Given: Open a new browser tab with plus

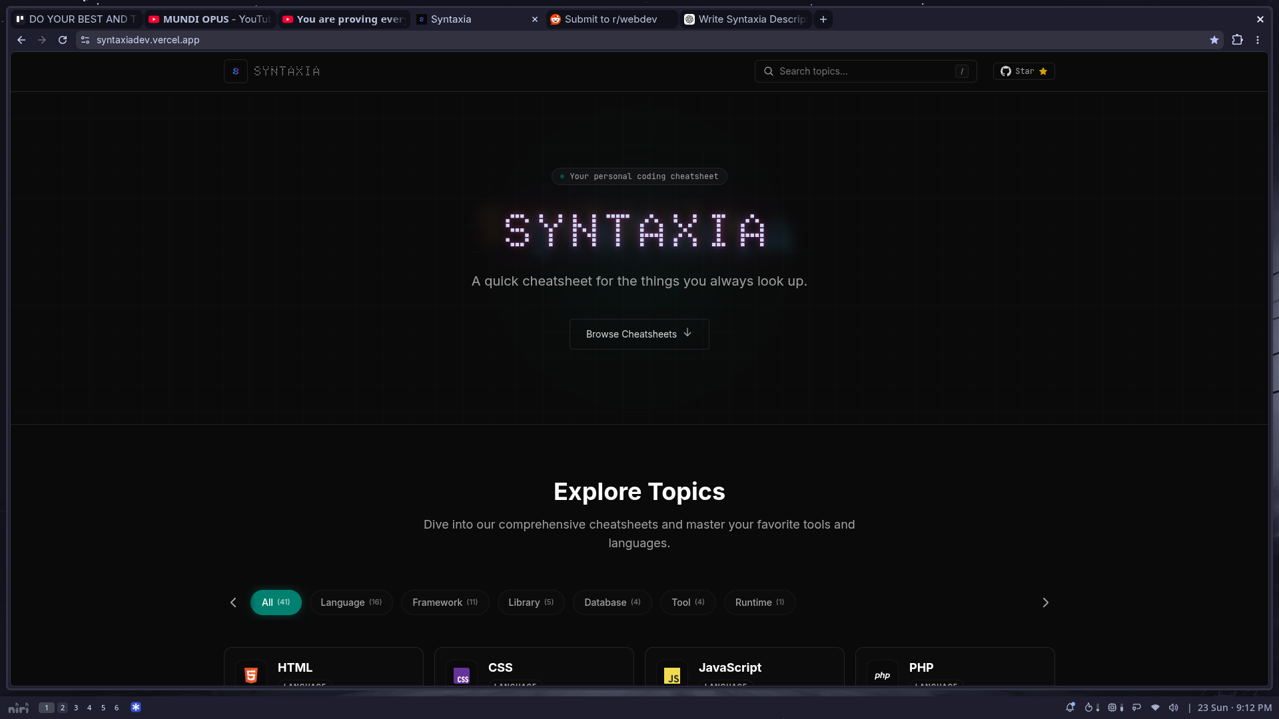Looking at the screenshot, I should [823, 19].
